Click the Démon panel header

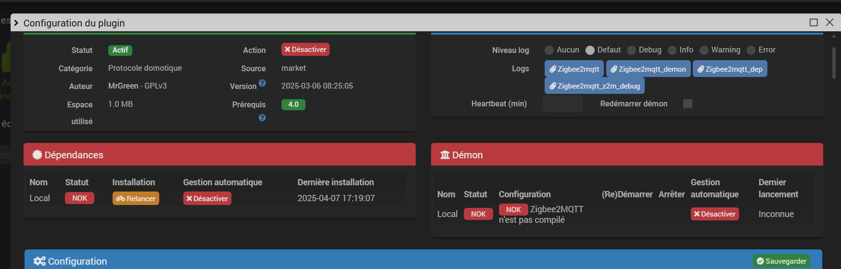pyautogui.click(x=627, y=154)
